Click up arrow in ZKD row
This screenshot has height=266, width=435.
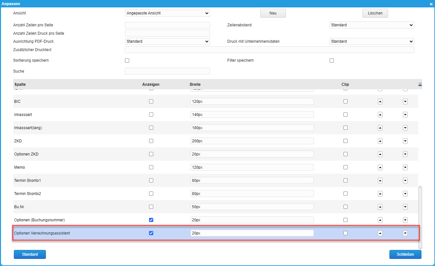[380, 141]
